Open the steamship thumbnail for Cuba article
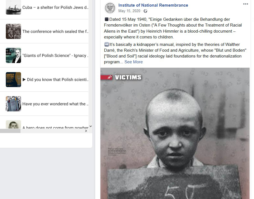Viewport: 254px width, 199px height. coord(14,7)
